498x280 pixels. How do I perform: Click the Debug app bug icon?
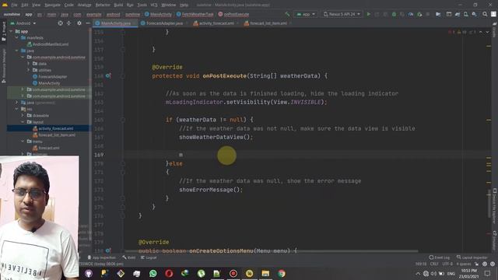pos(394,14)
